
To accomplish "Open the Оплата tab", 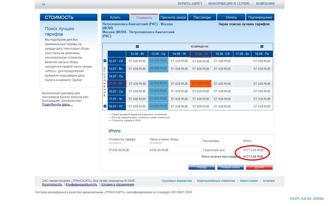I will [231, 17].
